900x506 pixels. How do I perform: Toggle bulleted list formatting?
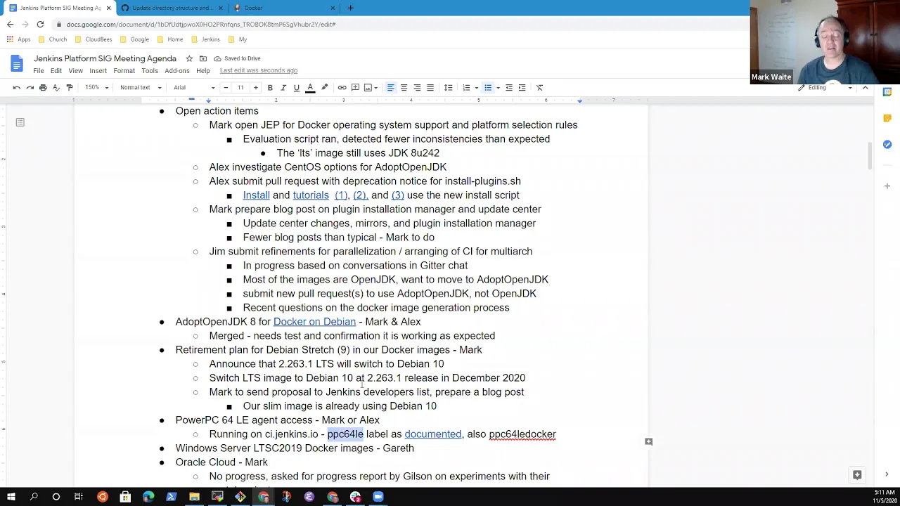(x=488, y=88)
